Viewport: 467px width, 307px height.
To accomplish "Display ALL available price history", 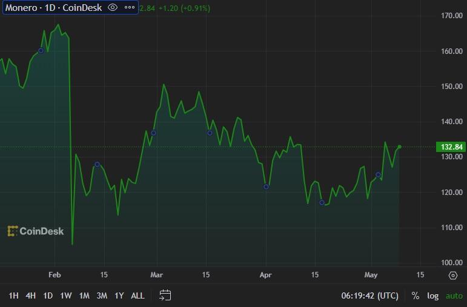I will (137, 296).
